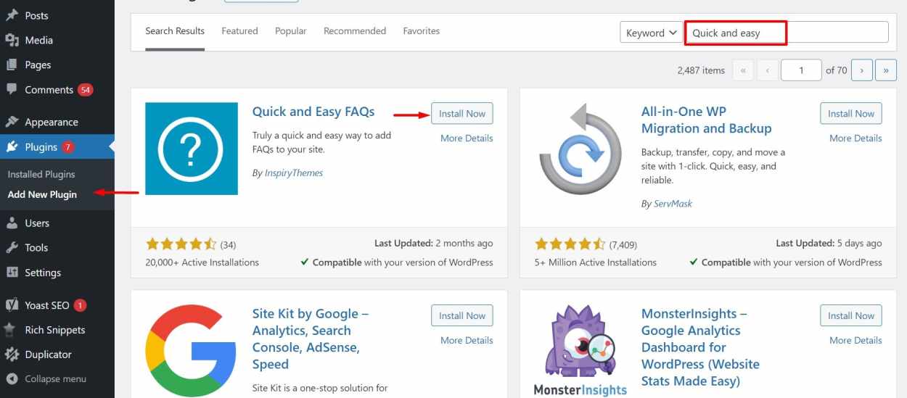This screenshot has height=398, width=907.
Task: Open the Favorites tab
Action: point(422,31)
